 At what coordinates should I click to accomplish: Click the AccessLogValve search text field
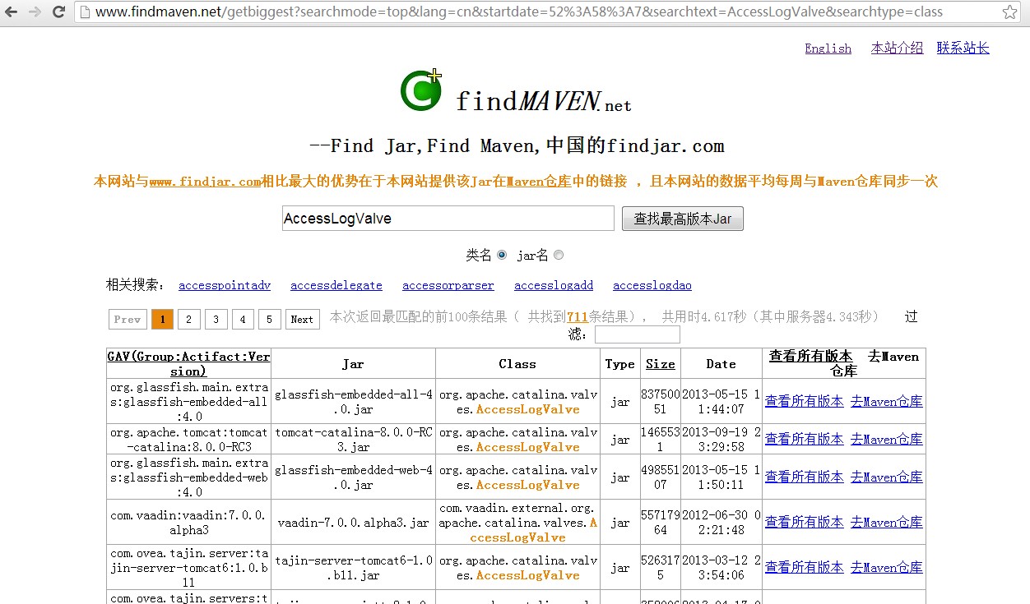(x=448, y=219)
